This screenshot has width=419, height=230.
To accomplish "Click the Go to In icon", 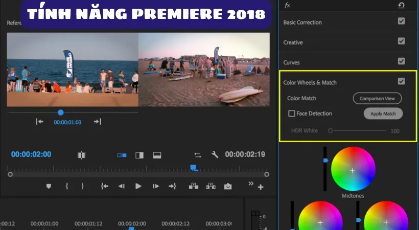I will [104, 186].
